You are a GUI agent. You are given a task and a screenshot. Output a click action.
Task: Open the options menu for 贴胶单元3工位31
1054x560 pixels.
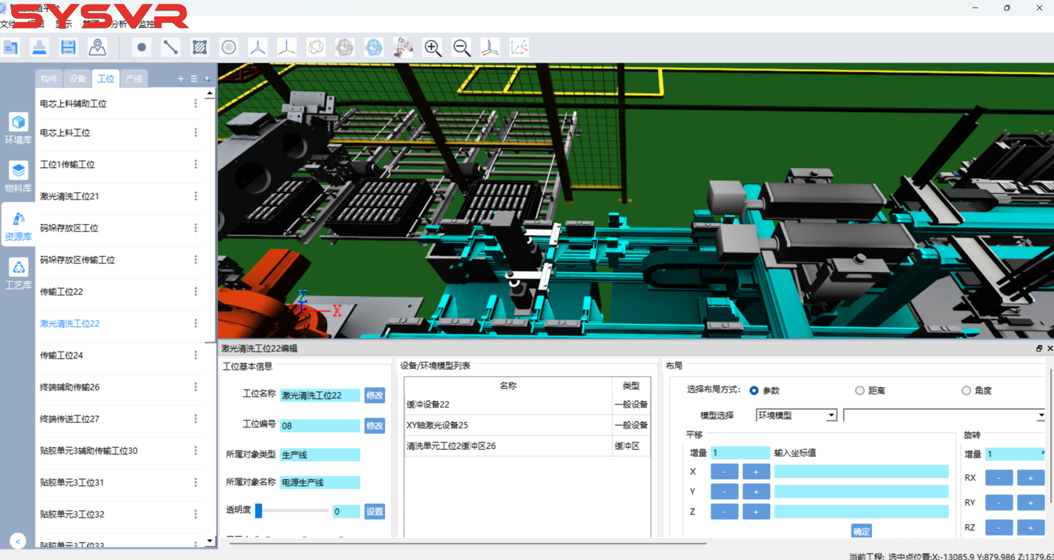click(196, 483)
